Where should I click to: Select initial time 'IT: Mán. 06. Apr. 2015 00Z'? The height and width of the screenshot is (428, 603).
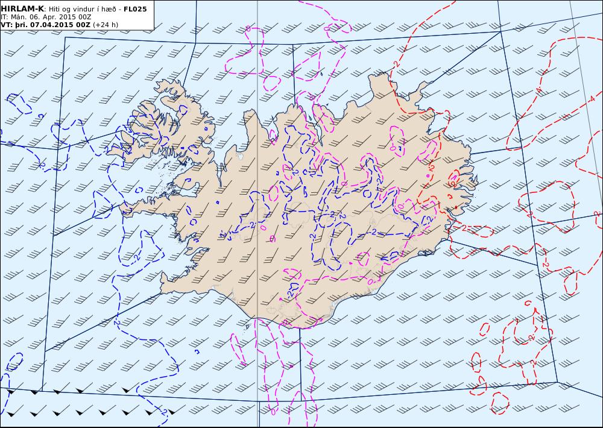pyautogui.click(x=46, y=17)
